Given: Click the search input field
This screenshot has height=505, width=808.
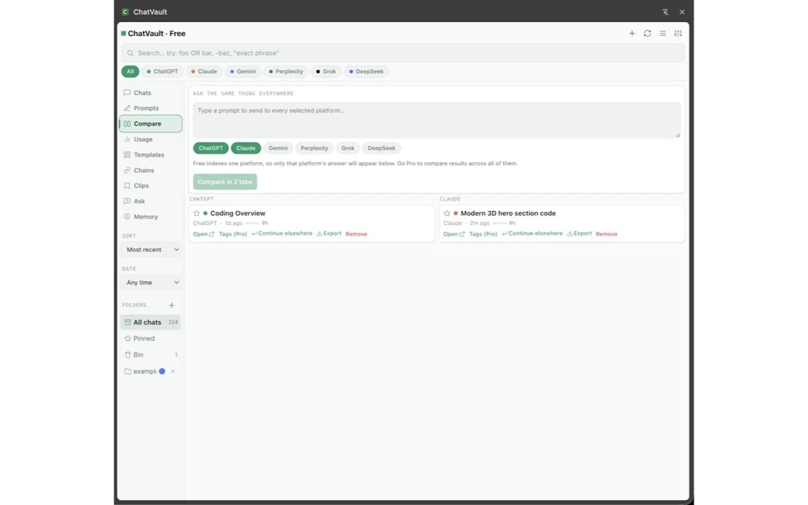Looking at the screenshot, I should click(x=403, y=53).
